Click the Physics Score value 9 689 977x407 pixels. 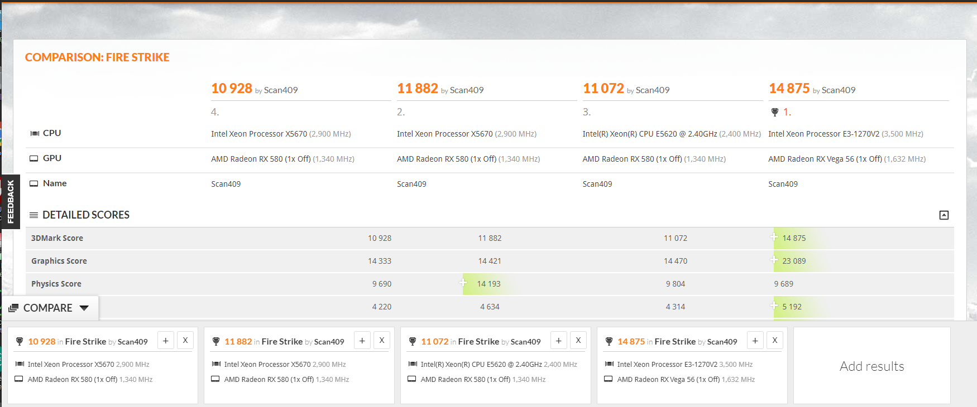click(784, 284)
